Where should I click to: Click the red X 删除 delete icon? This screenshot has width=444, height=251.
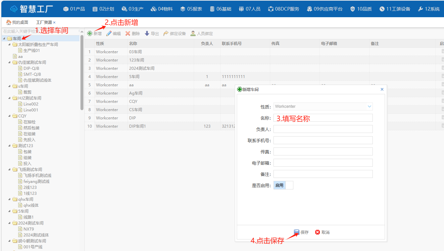point(128,33)
